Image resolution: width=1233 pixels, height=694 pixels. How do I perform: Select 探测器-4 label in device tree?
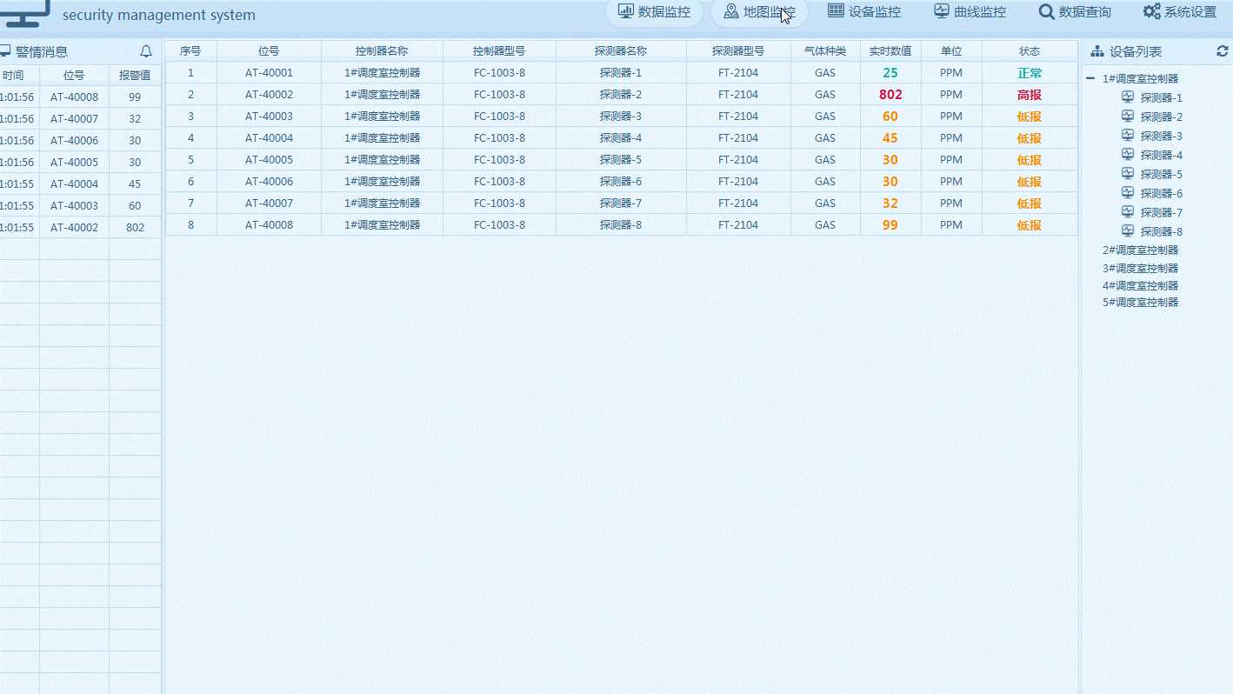click(x=1162, y=156)
